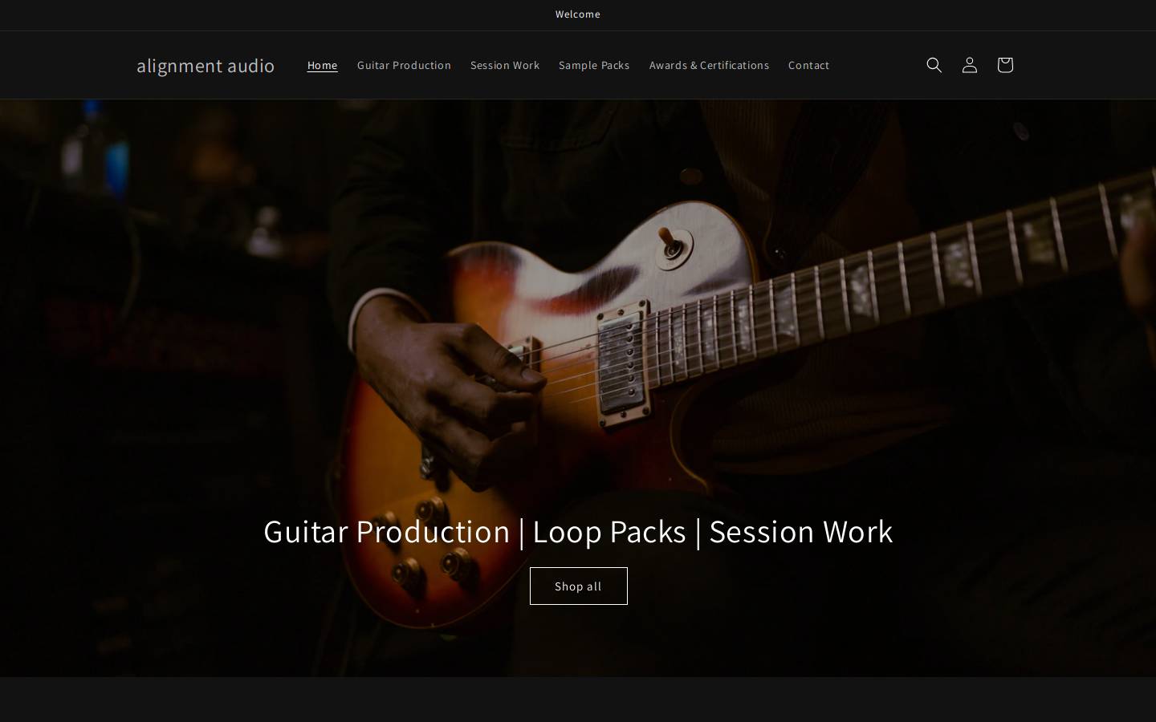Open the shopping cart icon

(1004, 65)
